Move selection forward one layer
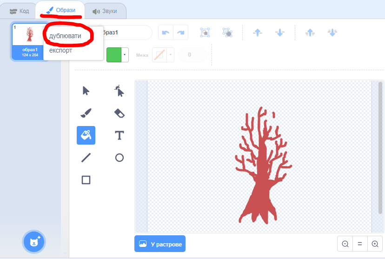 coord(258,33)
